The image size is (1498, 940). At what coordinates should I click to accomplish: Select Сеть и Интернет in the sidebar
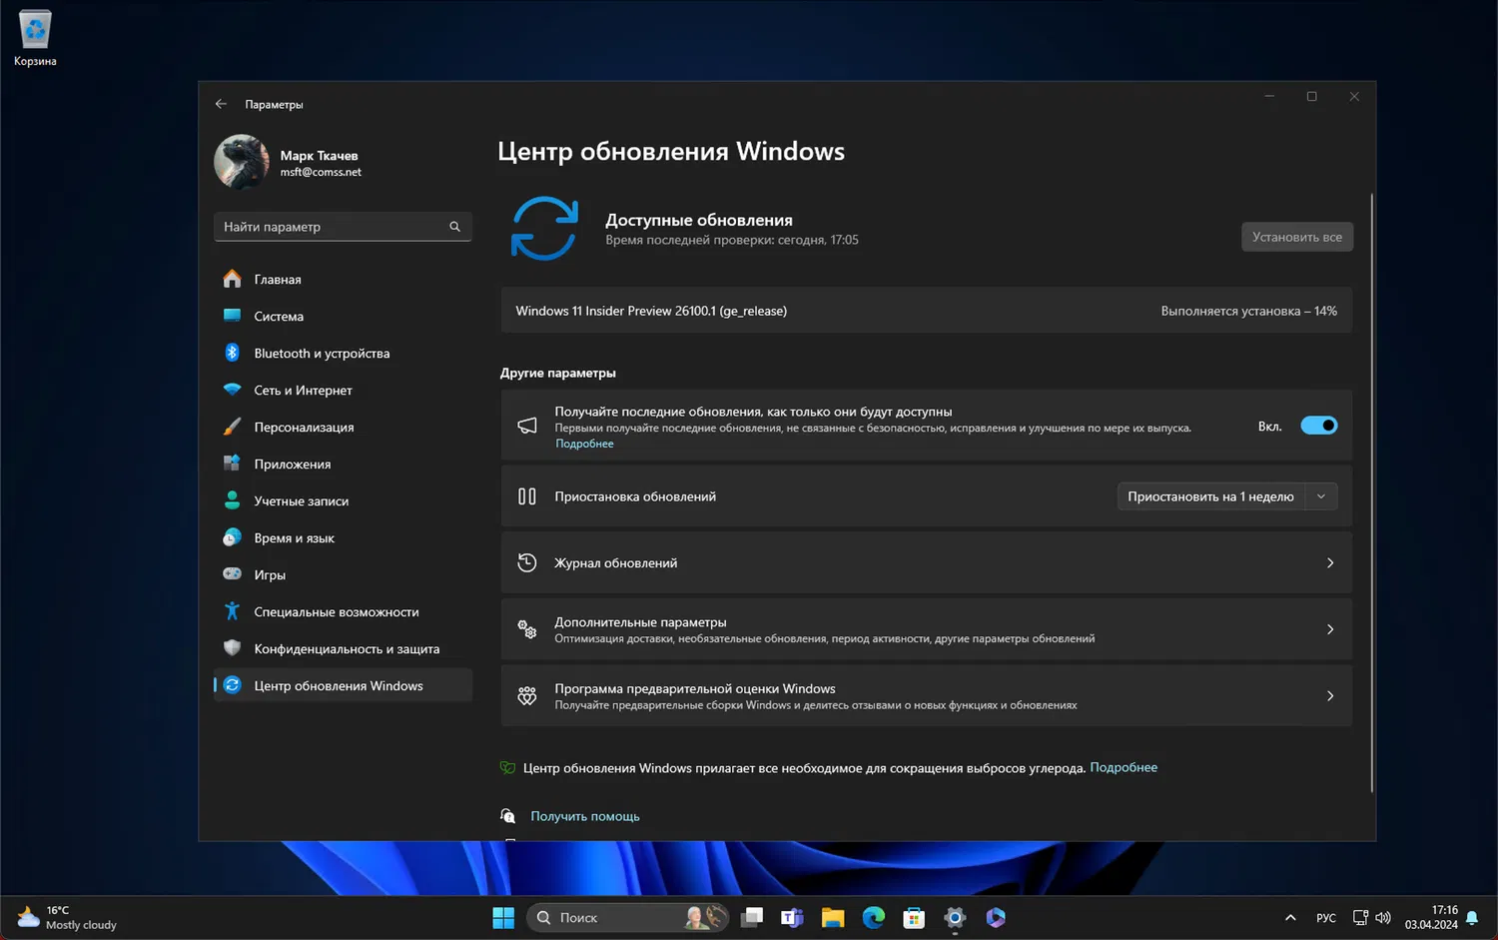(x=303, y=390)
